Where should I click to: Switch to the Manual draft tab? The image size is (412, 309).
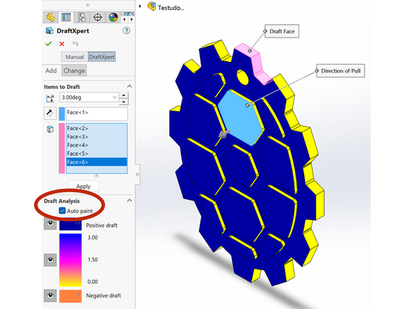(x=74, y=57)
